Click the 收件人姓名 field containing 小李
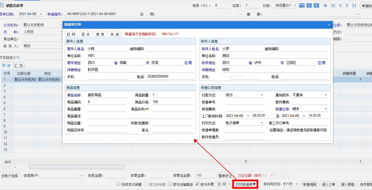372x190 pixels. pyautogui.click(x=241, y=49)
